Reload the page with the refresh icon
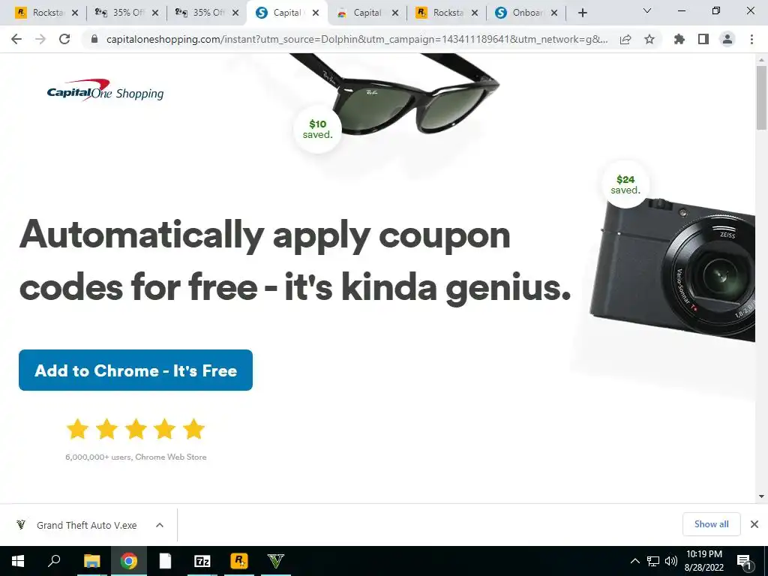The width and height of the screenshot is (768, 576). [x=64, y=39]
